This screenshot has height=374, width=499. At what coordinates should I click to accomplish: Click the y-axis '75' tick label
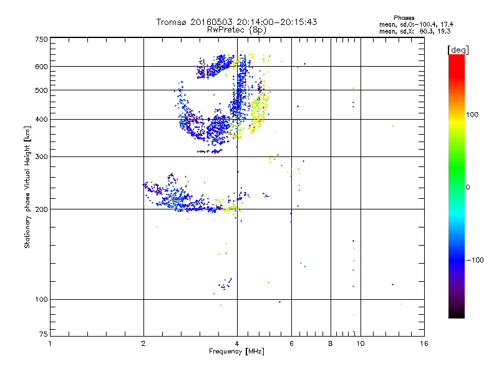coord(44,334)
